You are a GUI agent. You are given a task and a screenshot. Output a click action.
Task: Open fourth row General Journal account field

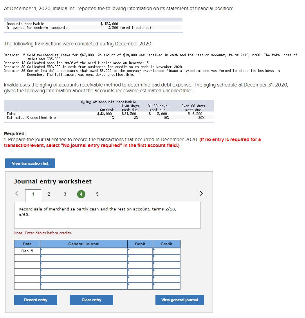click(84, 272)
